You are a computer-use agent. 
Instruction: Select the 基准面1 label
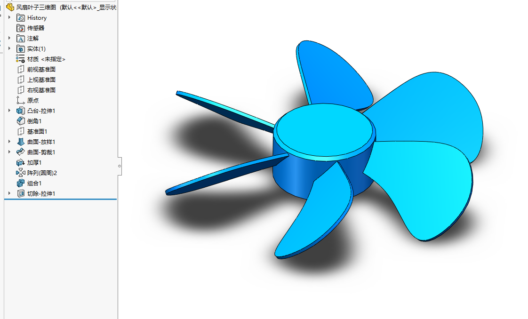tap(37, 132)
